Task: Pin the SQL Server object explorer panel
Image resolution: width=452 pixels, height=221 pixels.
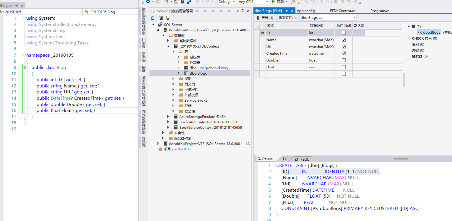Action: pos(243,11)
